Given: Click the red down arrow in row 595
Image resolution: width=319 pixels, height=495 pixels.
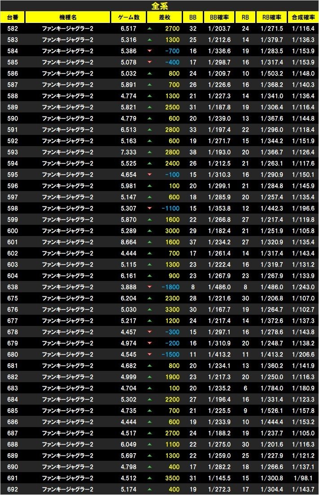Looking at the screenshot, I should click(149, 174).
